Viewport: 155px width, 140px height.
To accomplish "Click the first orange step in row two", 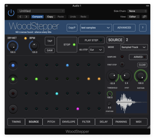I will [89, 79].
